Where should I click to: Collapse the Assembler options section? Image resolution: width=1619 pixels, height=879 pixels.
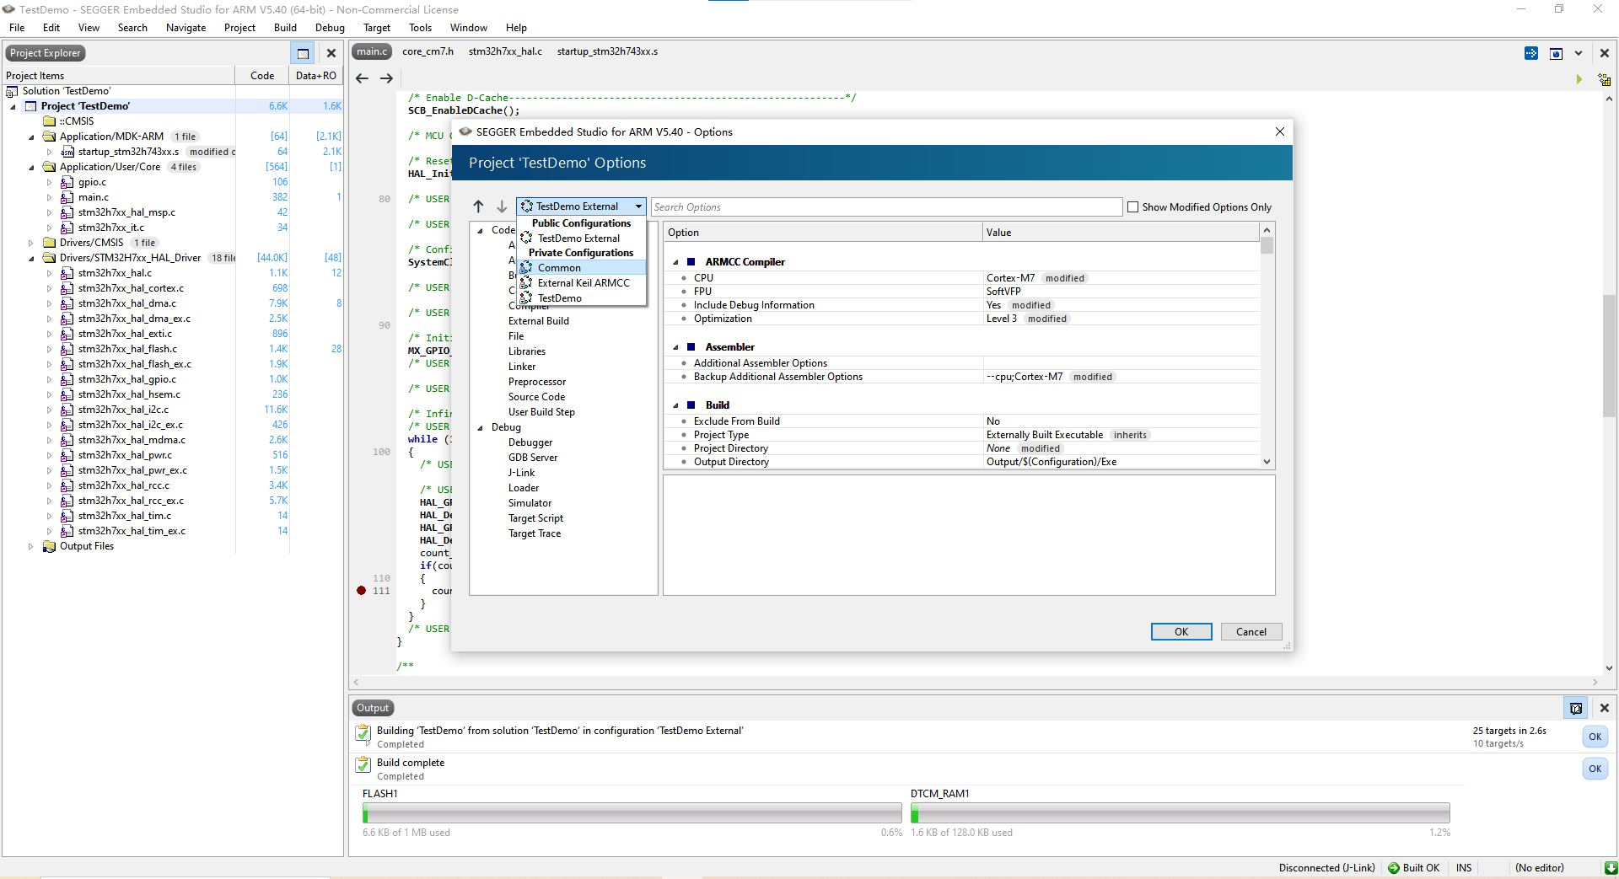click(675, 347)
